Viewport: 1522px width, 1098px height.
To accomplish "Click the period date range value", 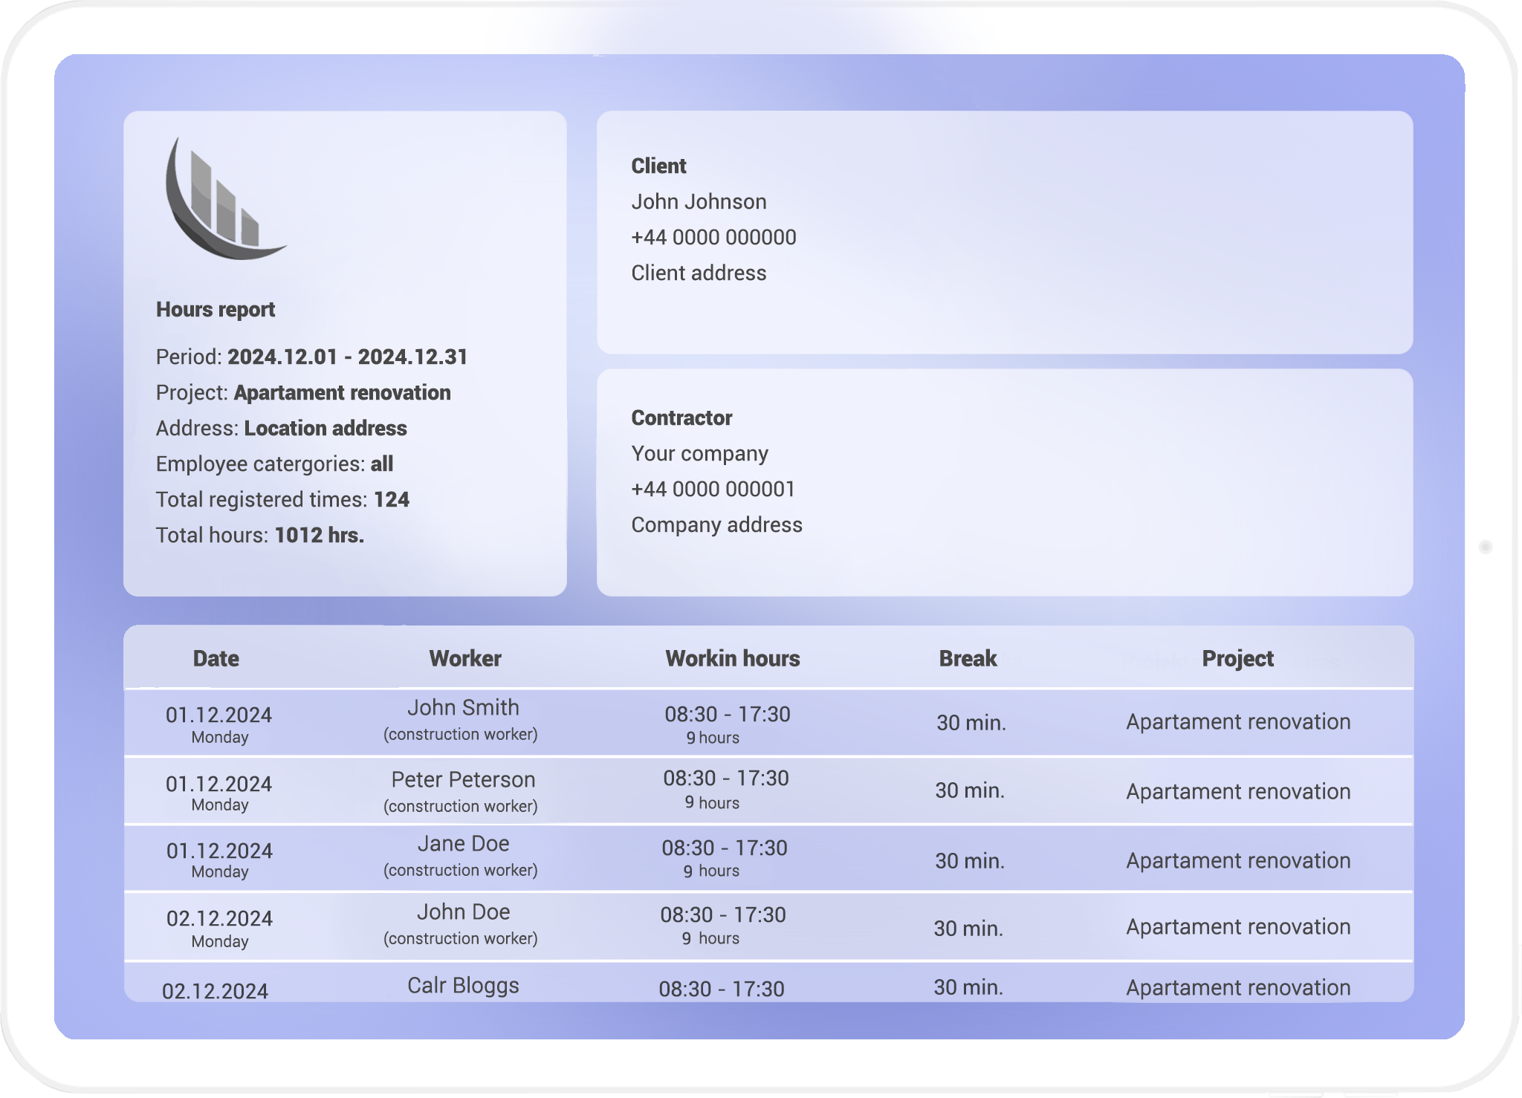I will (347, 357).
